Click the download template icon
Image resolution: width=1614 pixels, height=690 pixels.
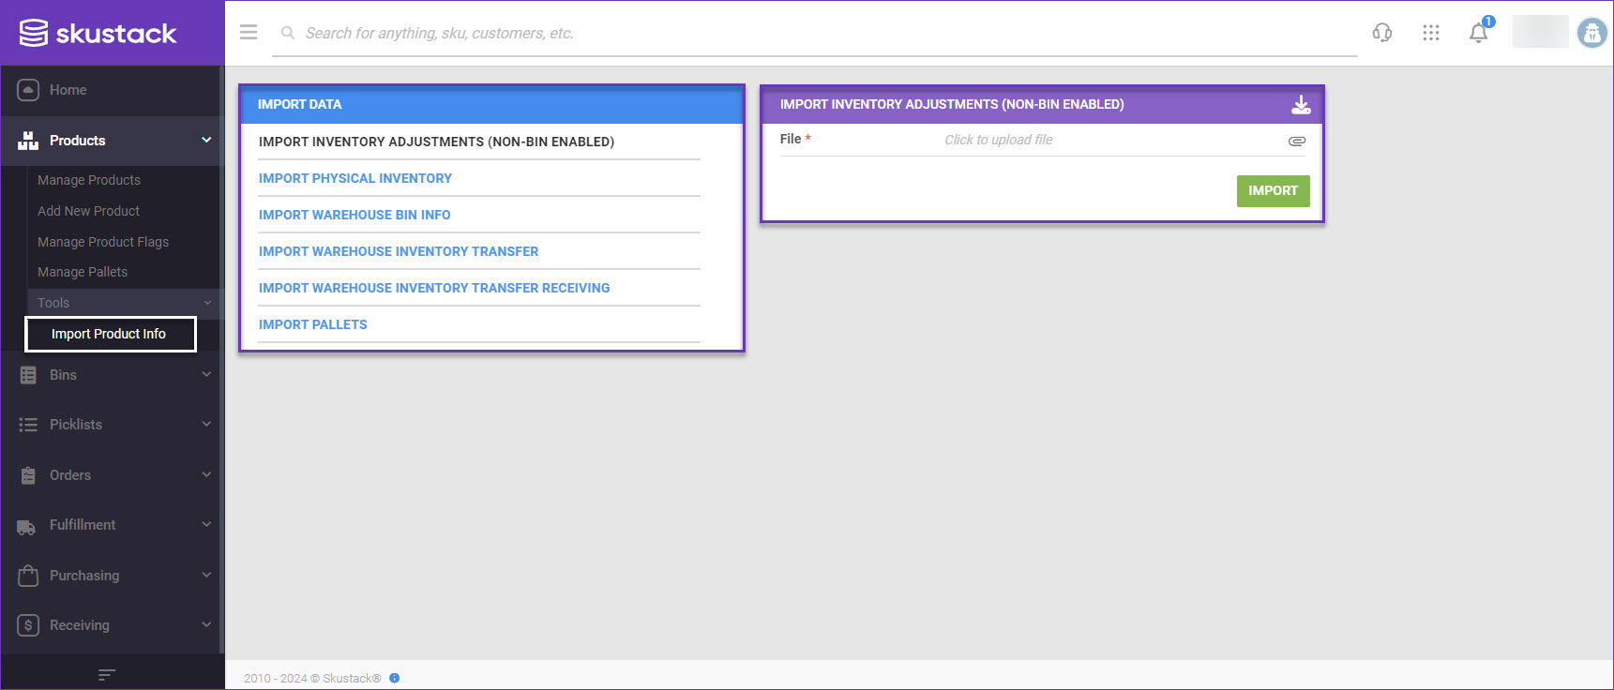coord(1301,105)
